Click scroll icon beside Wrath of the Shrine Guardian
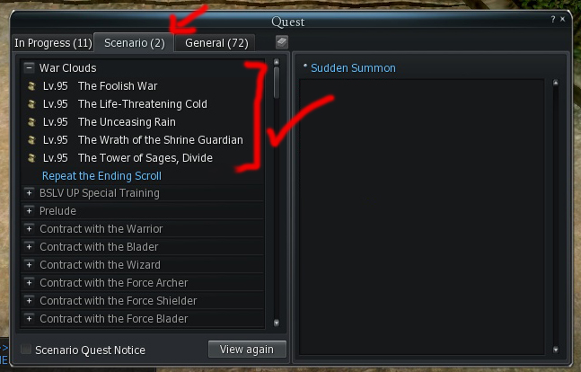This screenshot has width=581, height=372. 31,140
